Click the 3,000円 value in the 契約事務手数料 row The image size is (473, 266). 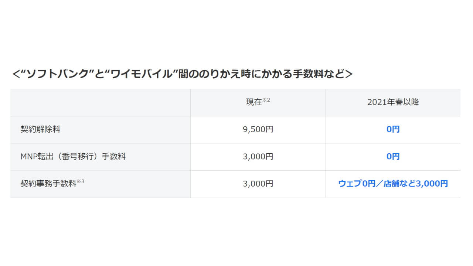pos(258,184)
